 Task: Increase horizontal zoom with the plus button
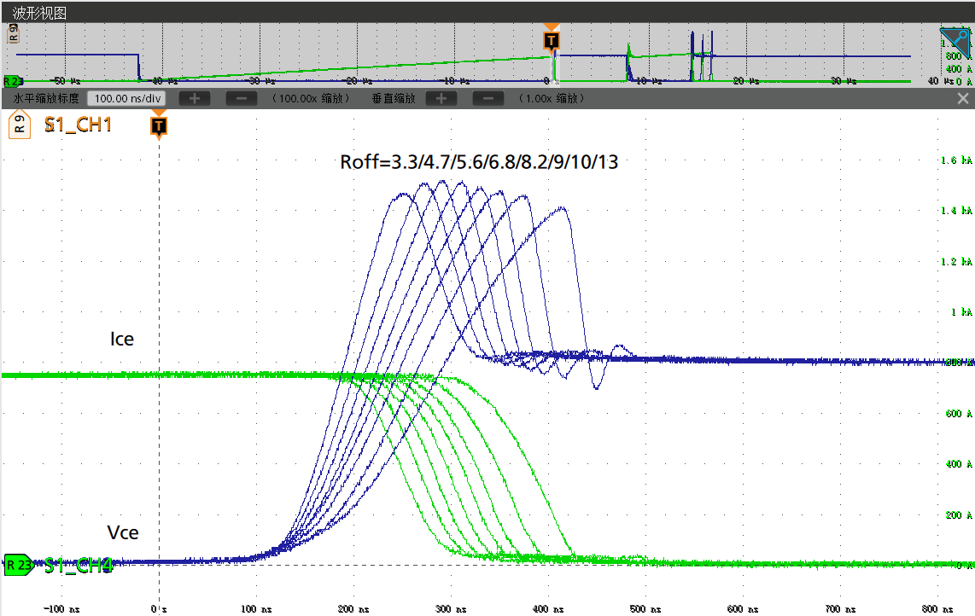tap(195, 98)
